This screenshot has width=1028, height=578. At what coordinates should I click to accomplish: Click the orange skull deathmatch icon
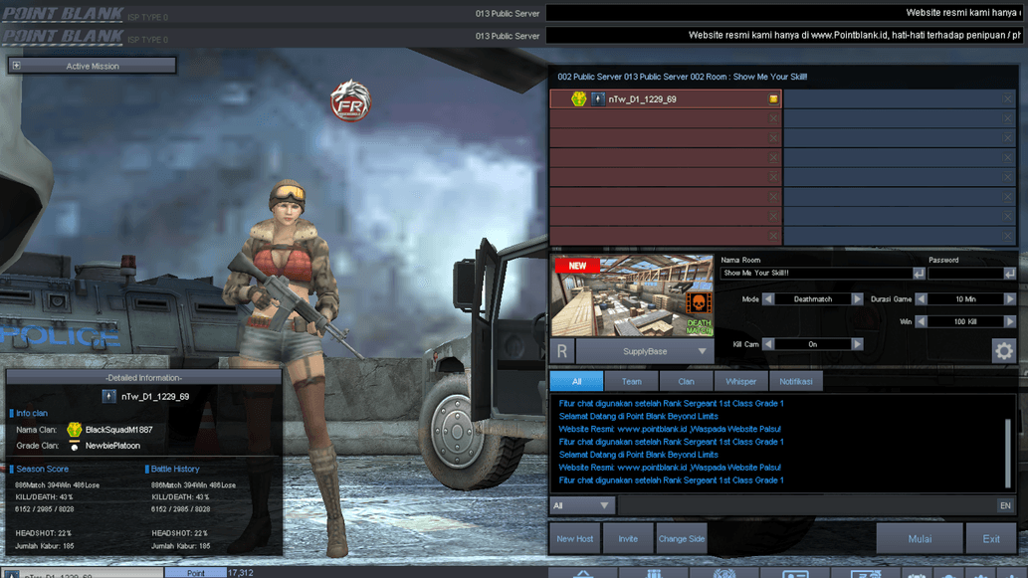[x=699, y=303]
